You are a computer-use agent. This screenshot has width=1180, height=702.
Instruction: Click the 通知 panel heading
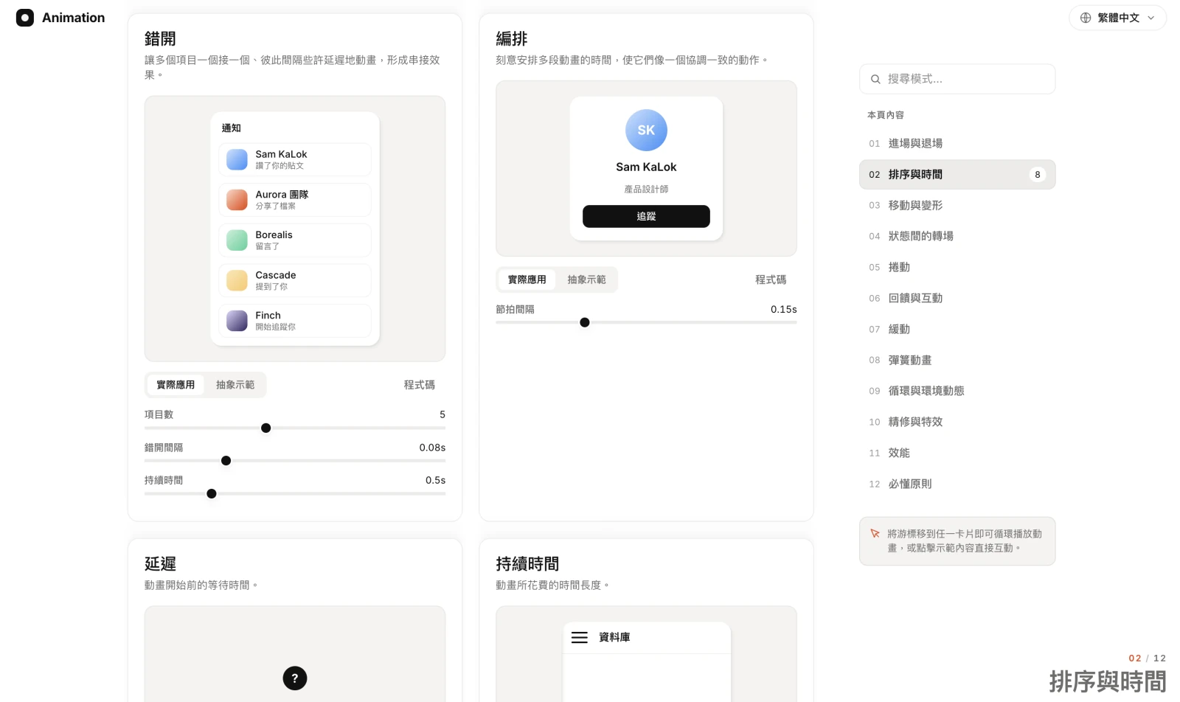pos(232,128)
